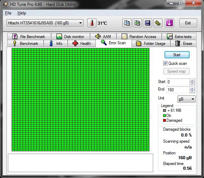
Task: Expand the Hitachi drive selection dropdown
Action: pos(80,23)
